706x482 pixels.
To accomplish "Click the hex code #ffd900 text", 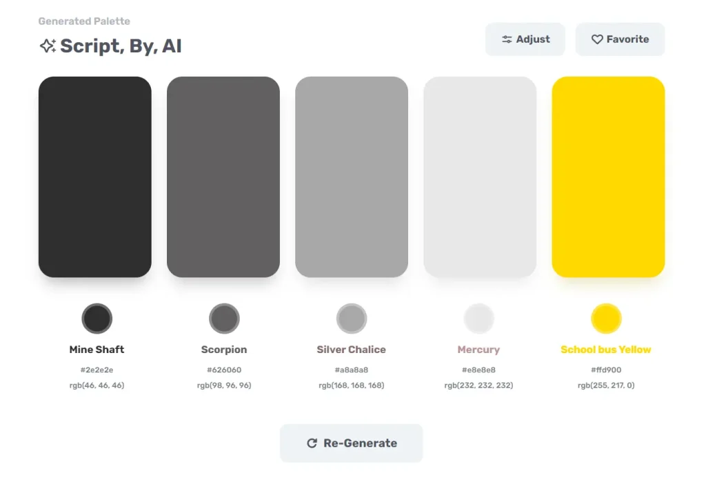I will click(606, 370).
